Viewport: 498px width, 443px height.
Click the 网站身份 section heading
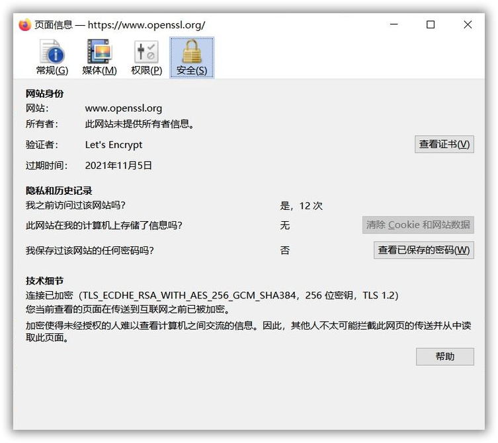pos(44,94)
